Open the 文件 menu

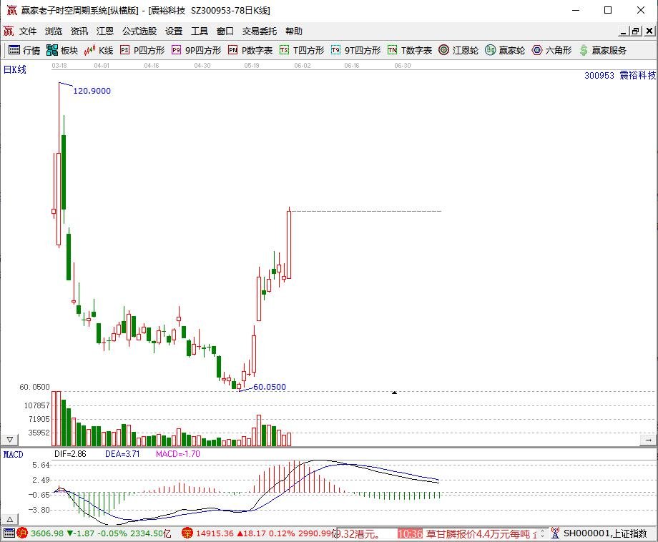28,31
